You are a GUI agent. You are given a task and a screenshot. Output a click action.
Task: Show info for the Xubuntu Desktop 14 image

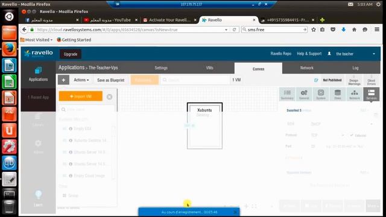click(x=71, y=140)
